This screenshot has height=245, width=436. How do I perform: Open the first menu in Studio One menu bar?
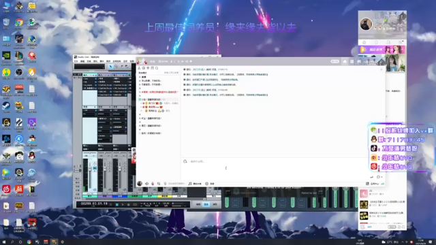(x=76, y=61)
